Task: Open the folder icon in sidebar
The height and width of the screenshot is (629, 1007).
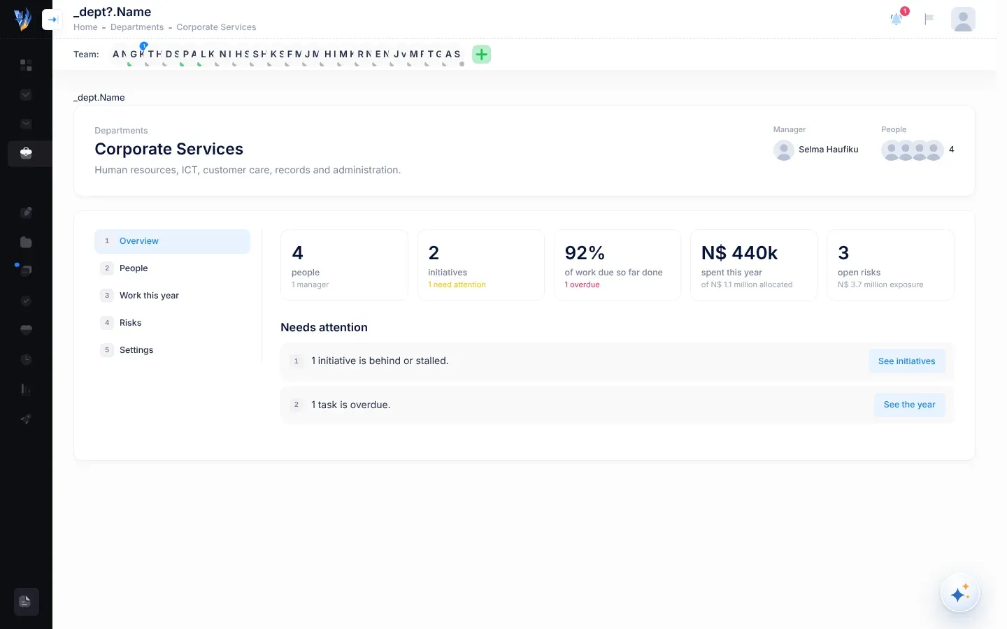Action: 26,242
